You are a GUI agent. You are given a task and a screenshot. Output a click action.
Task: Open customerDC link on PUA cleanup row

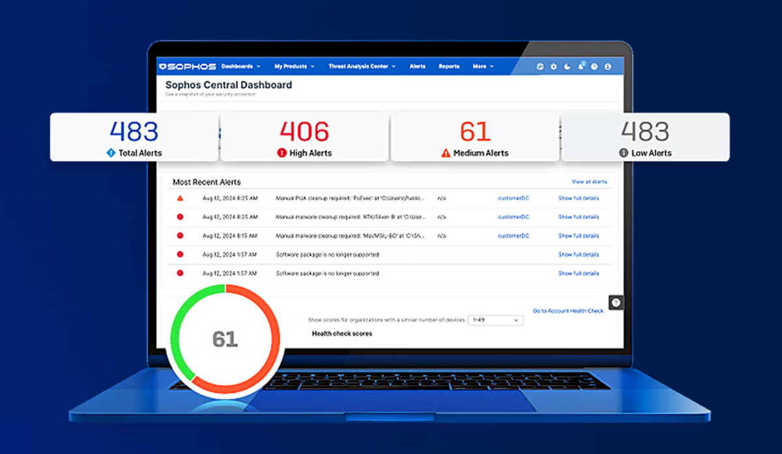pos(514,198)
